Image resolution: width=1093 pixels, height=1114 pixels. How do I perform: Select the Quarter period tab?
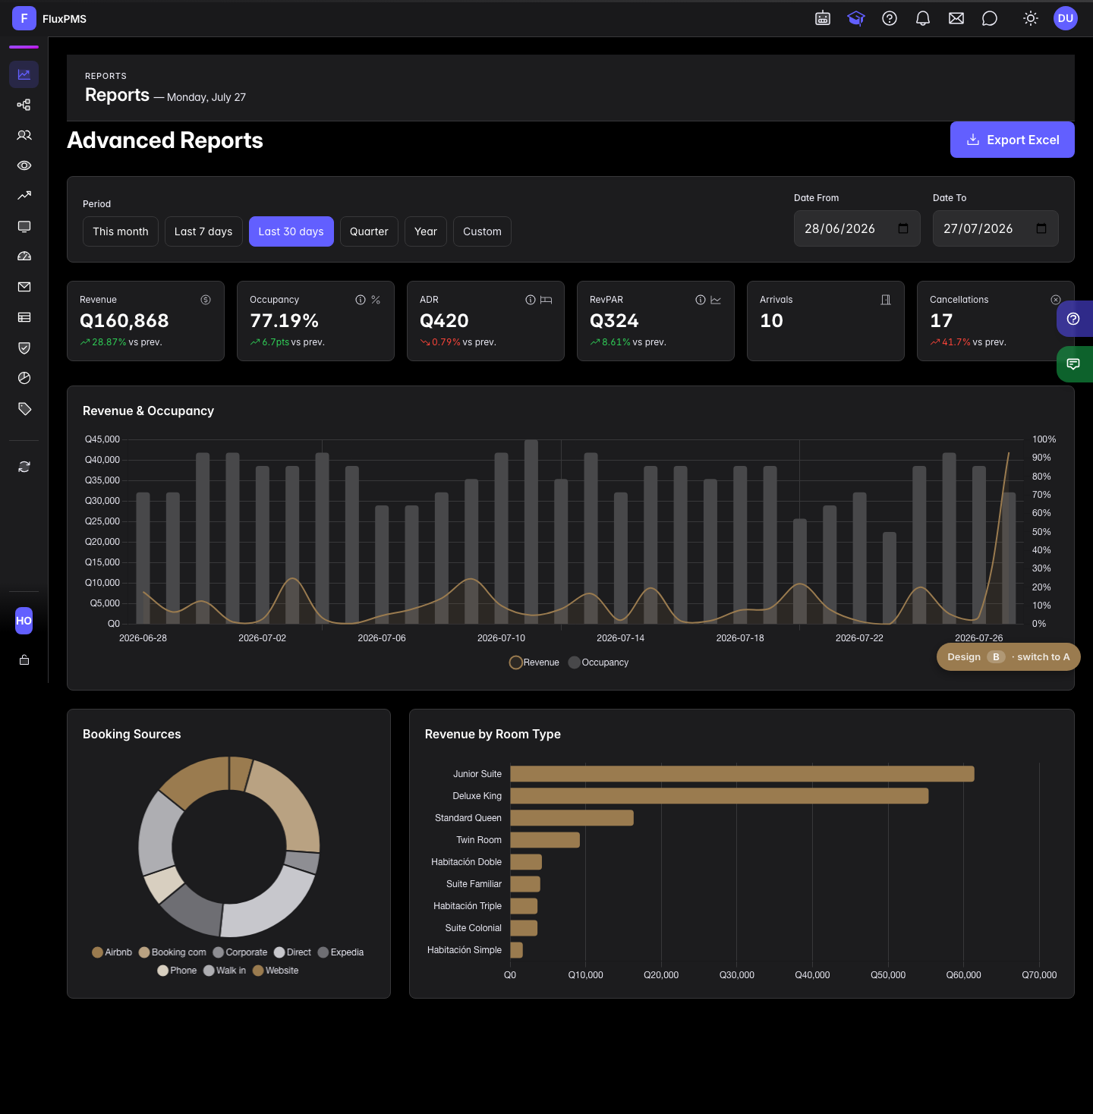click(369, 231)
